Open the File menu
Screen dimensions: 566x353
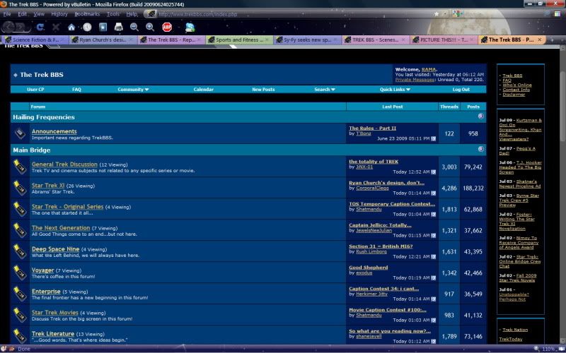coord(7,14)
